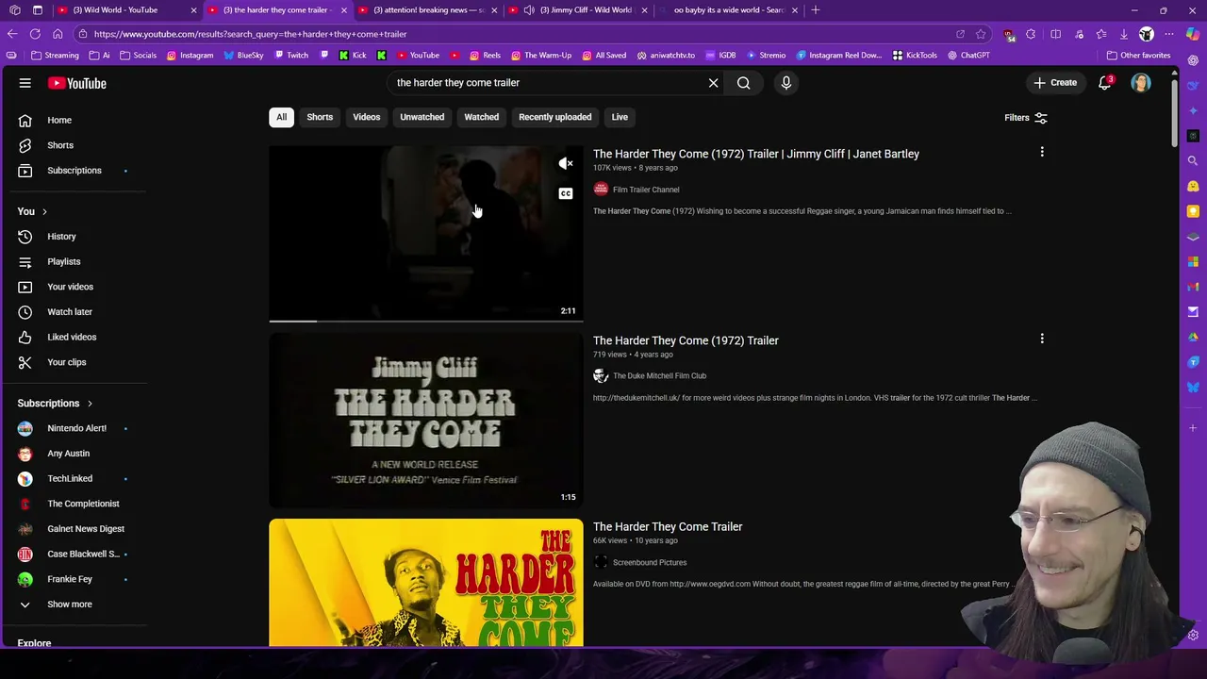
Task: Expand the You section chevron
Action: coord(44,211)
